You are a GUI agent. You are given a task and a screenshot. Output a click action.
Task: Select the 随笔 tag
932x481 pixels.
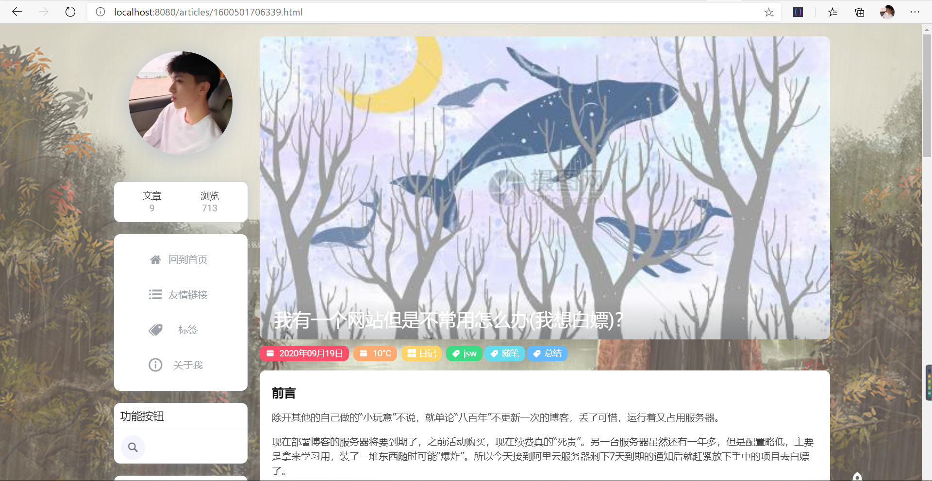(x=505, y=353)
